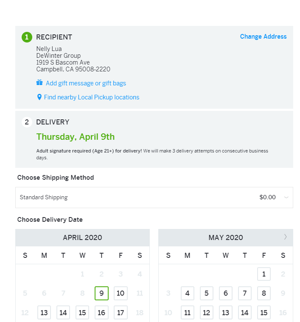This screenshot has height=322, width=300.
Task: Select April 17 delivery date
Action: (x=121, y=313)
